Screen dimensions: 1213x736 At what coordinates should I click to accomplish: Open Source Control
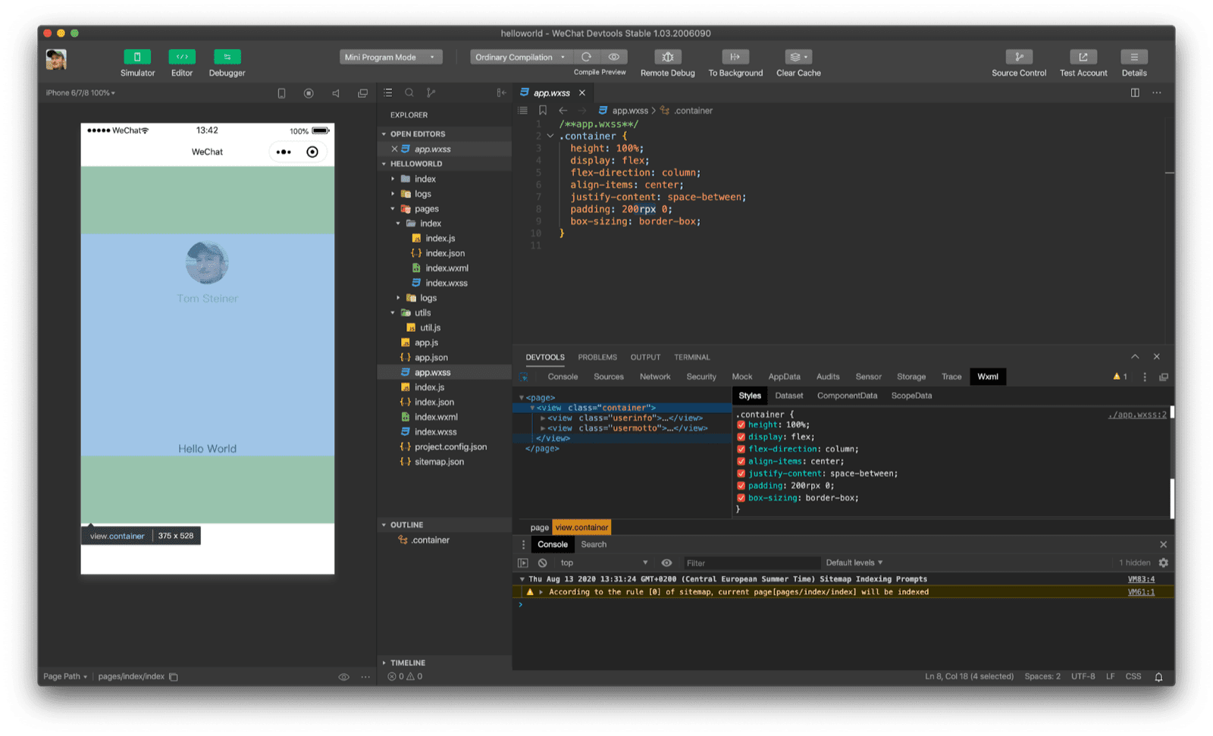click(1018, 62)
